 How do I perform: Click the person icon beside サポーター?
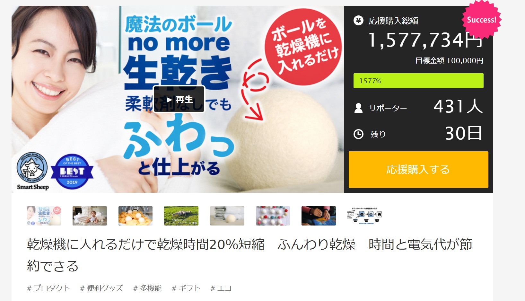pos(358,108)
